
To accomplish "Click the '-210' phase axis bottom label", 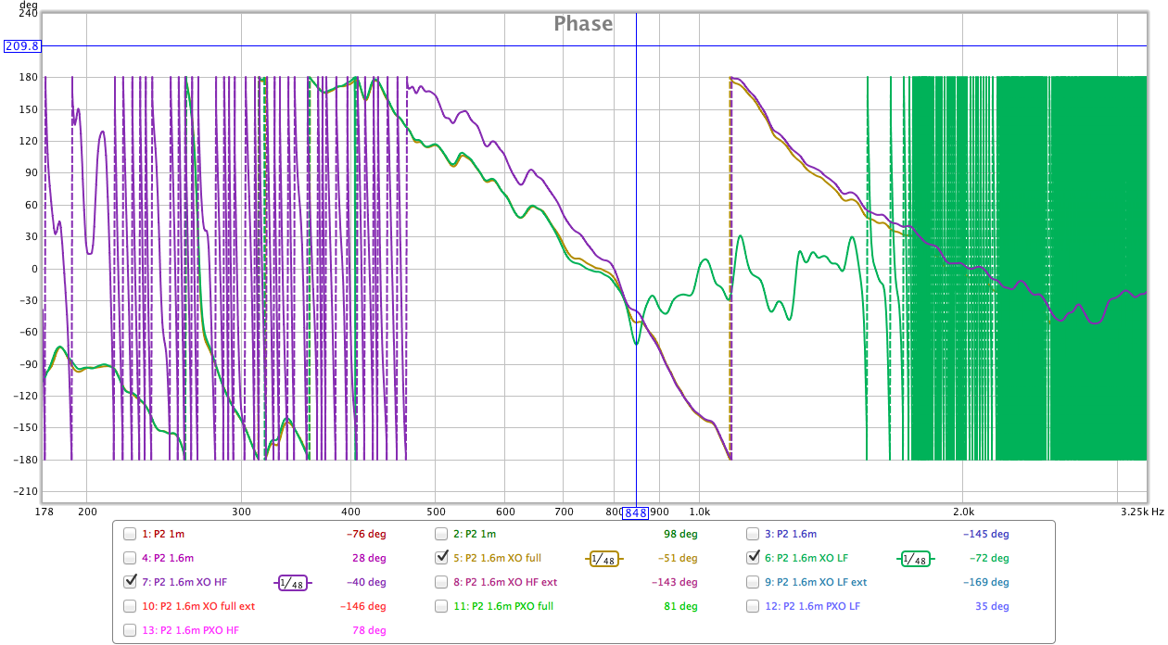I will point(25,492).
